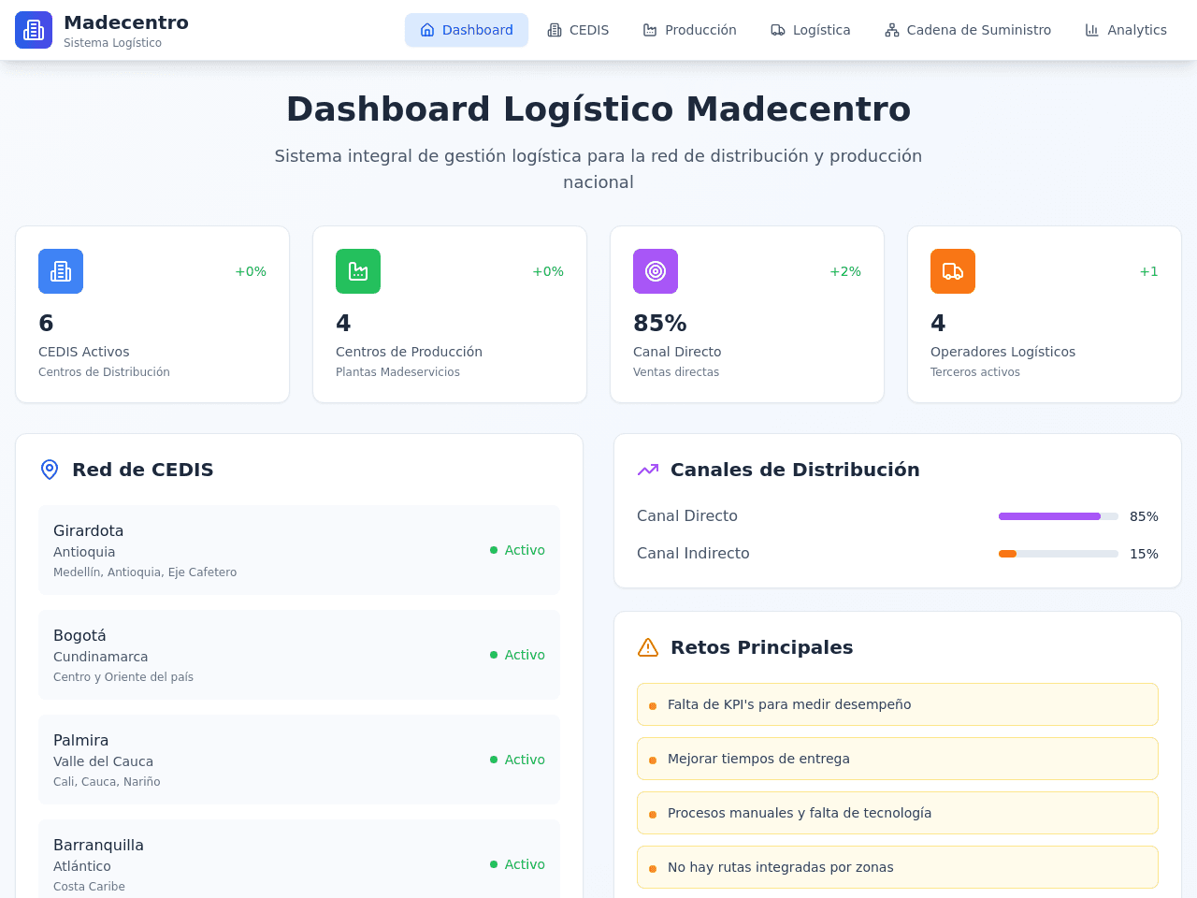Viewport: 1197px width, 898px height.
Task: Click orange bullet of Mejorar tiempos de entrega
Action: (653, 760)
